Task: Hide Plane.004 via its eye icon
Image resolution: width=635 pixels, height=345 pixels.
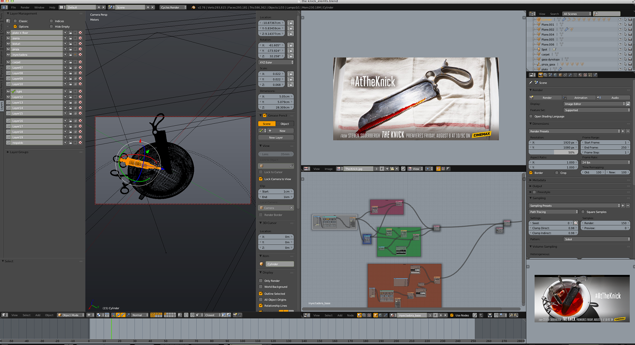Action: (x=620, y=34)
